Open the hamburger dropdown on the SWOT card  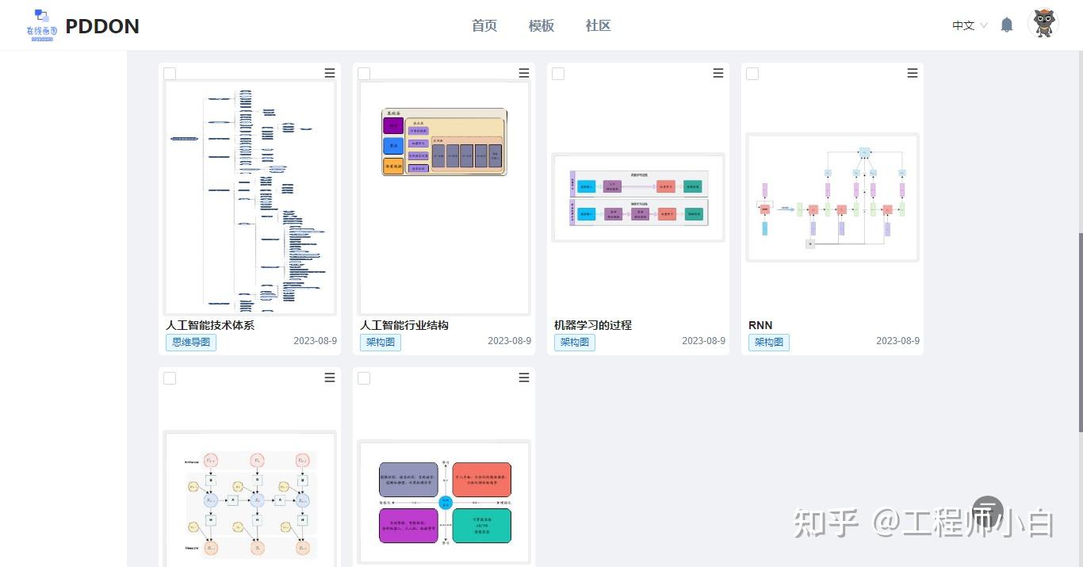click(x=523, y=377)
